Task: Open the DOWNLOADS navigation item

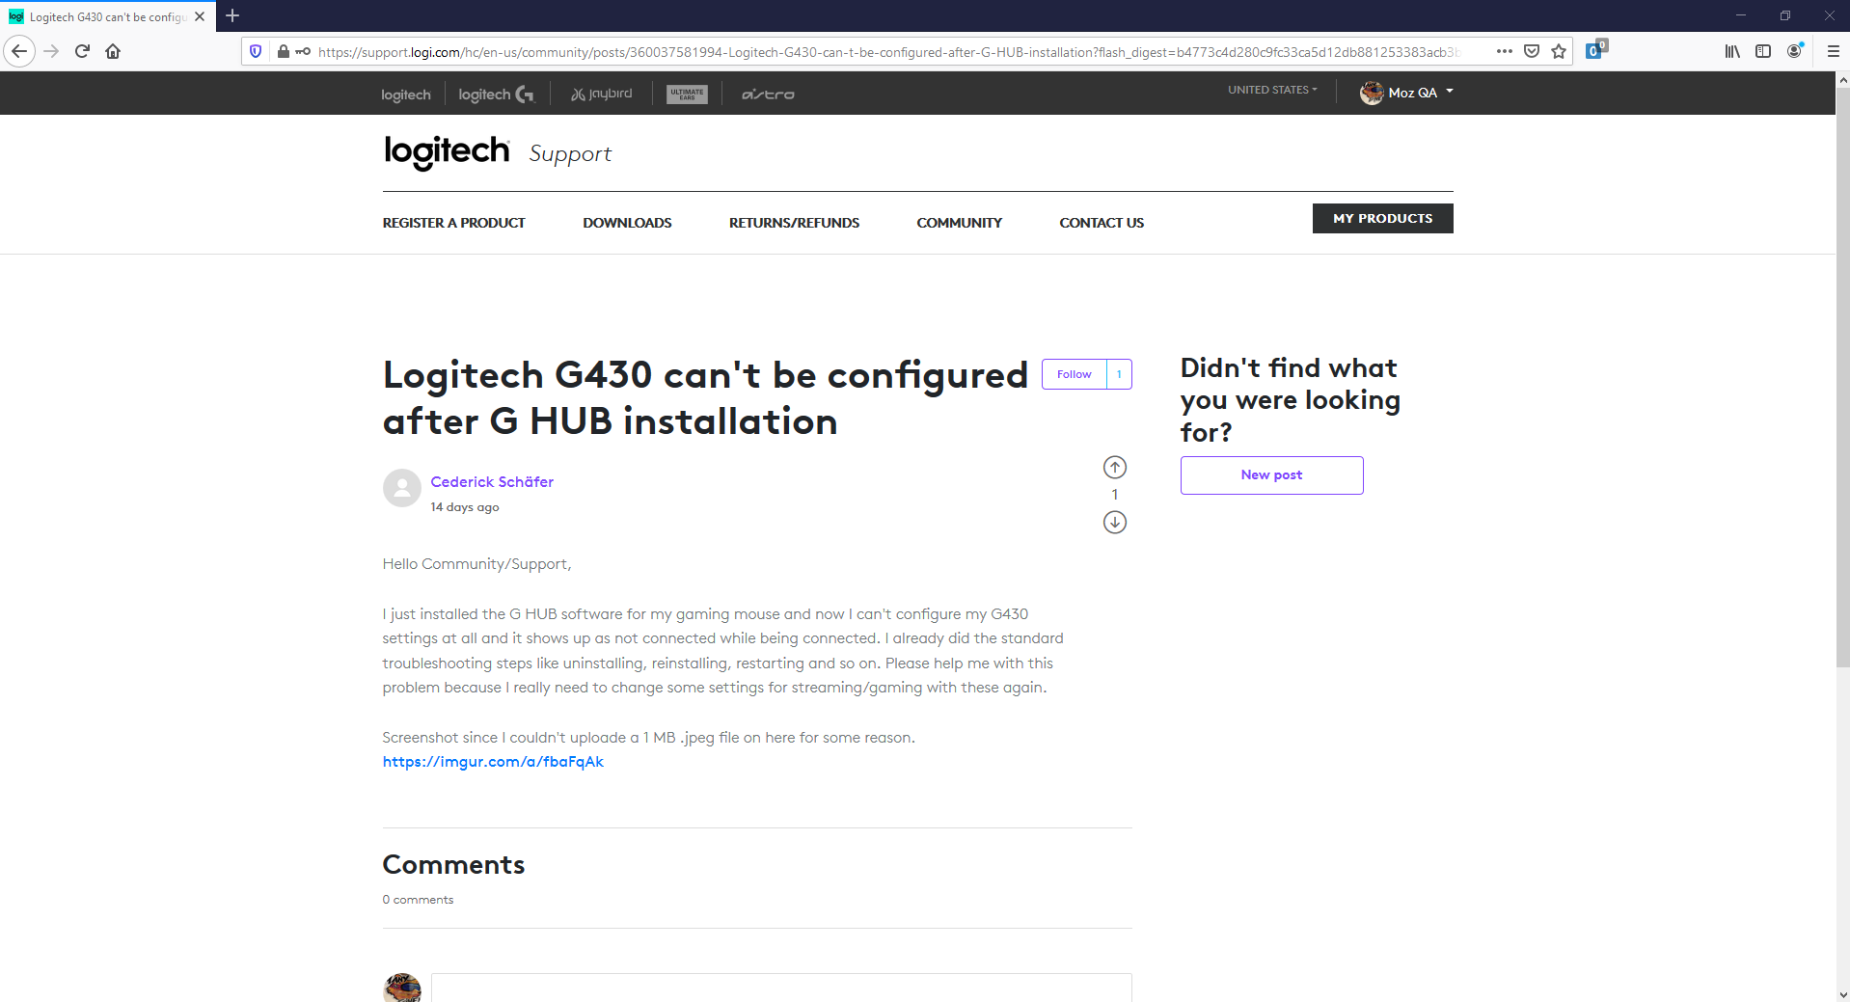Action: 627,222
